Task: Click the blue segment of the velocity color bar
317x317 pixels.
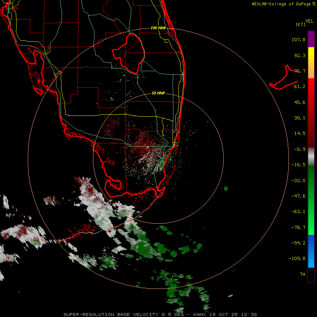Action: coord(311,251)
